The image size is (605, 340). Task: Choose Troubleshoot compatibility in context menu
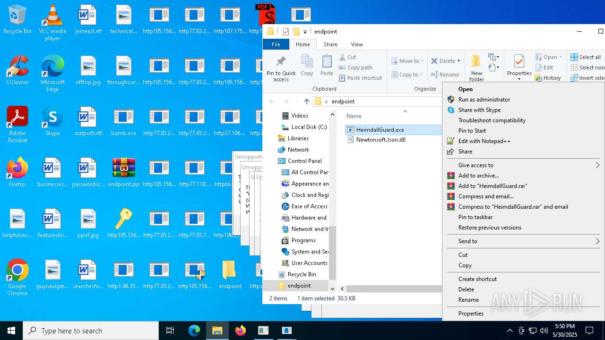pos(524,120)
